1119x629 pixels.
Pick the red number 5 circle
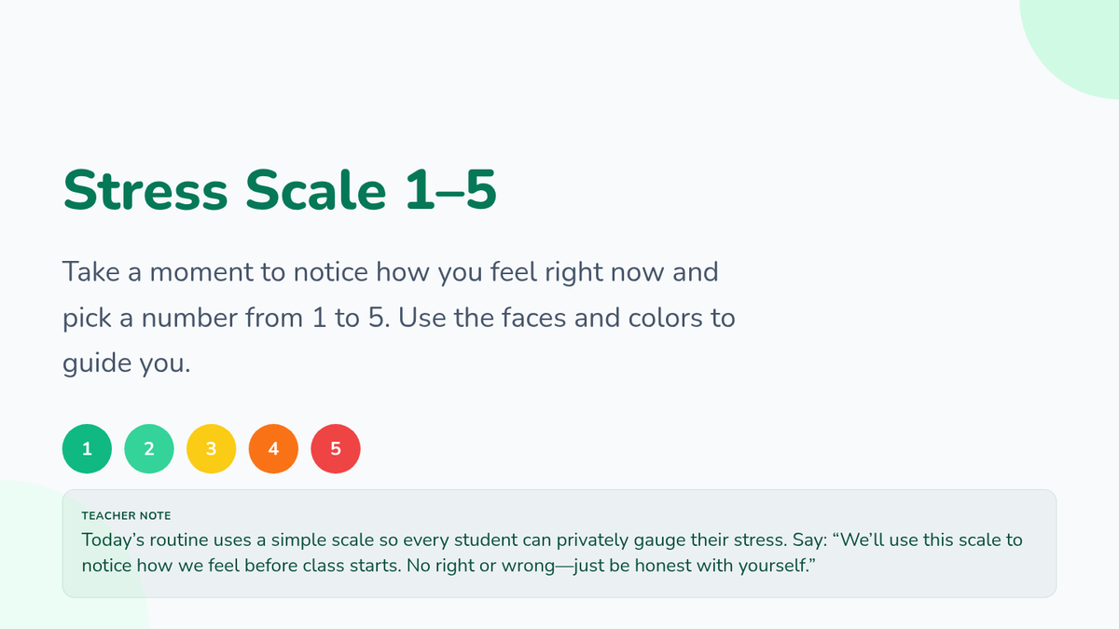click(x=336, y=448)
